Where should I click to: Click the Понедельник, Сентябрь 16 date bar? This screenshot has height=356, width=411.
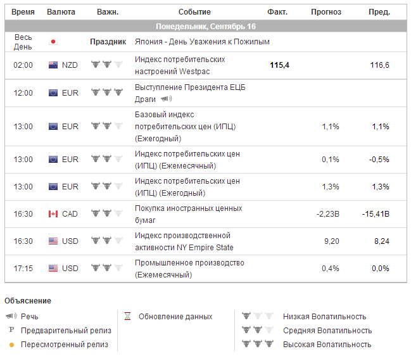206,27
